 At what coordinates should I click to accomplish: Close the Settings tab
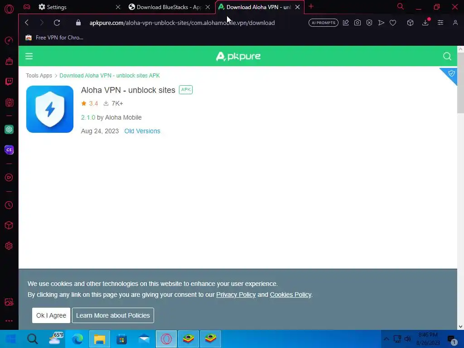(x=118, y=7)
